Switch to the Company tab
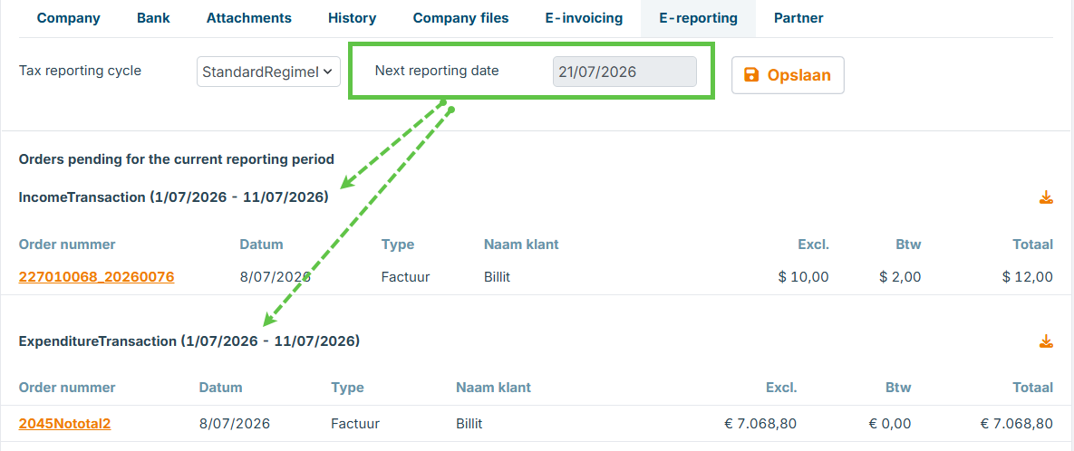This screenshot has height=451, width=1074. [x=69, y=18]
